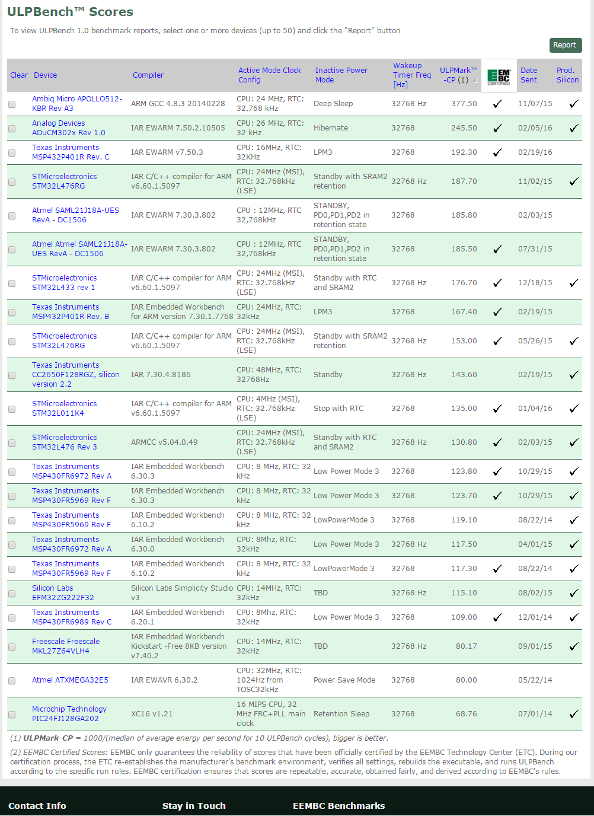The width and height of the screenshot is (594, 816).
Task: Open STMicroelectronics STM32L433 rev 1 link
Action: [64, 283]
